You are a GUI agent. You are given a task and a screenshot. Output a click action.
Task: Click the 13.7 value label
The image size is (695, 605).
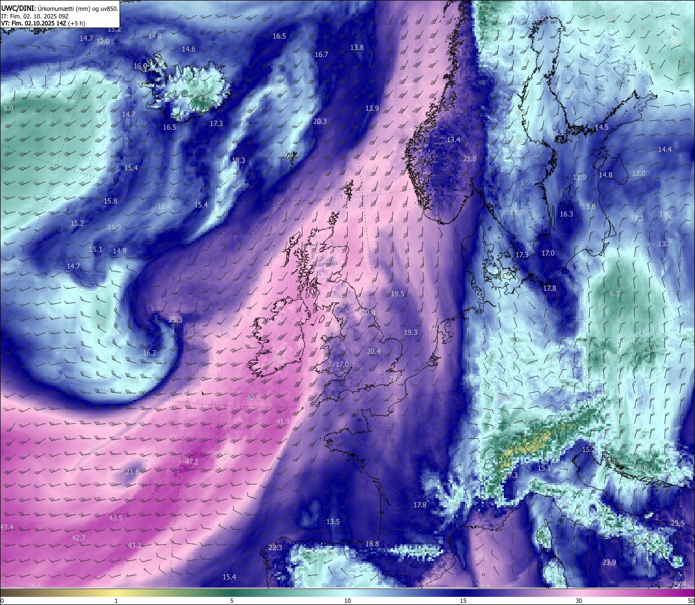point(664,244)
